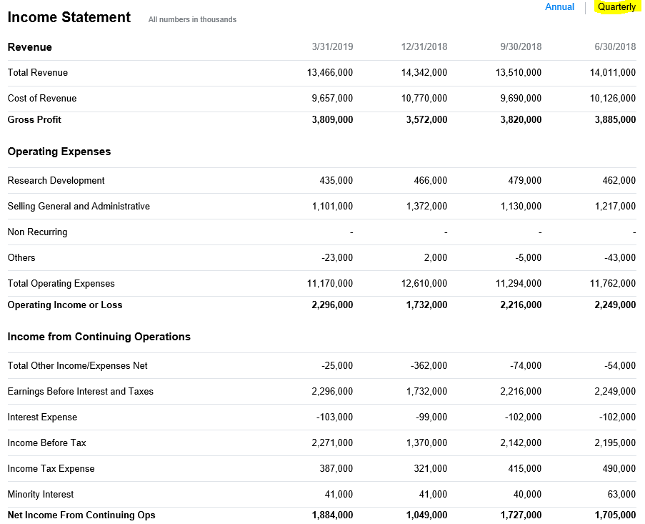This screenshot has width=645, height=524.
Task: Click the Income Statement heading
Action: 68,17
